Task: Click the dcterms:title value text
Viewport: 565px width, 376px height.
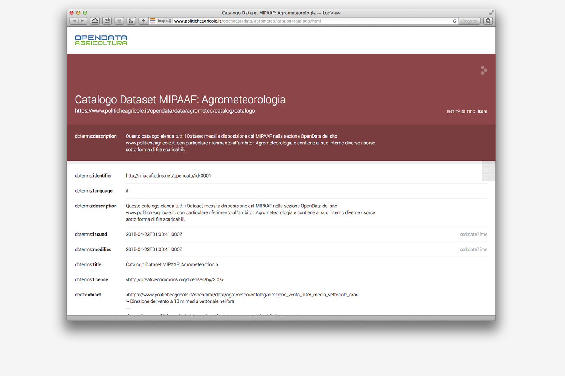Action: coord(172,265)
